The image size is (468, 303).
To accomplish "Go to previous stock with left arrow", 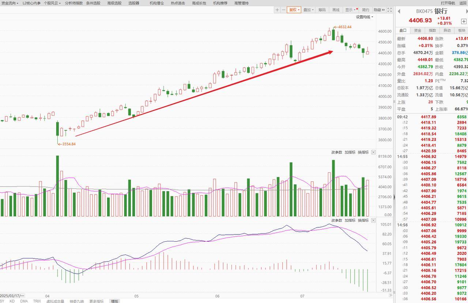I will click(399, 11).
